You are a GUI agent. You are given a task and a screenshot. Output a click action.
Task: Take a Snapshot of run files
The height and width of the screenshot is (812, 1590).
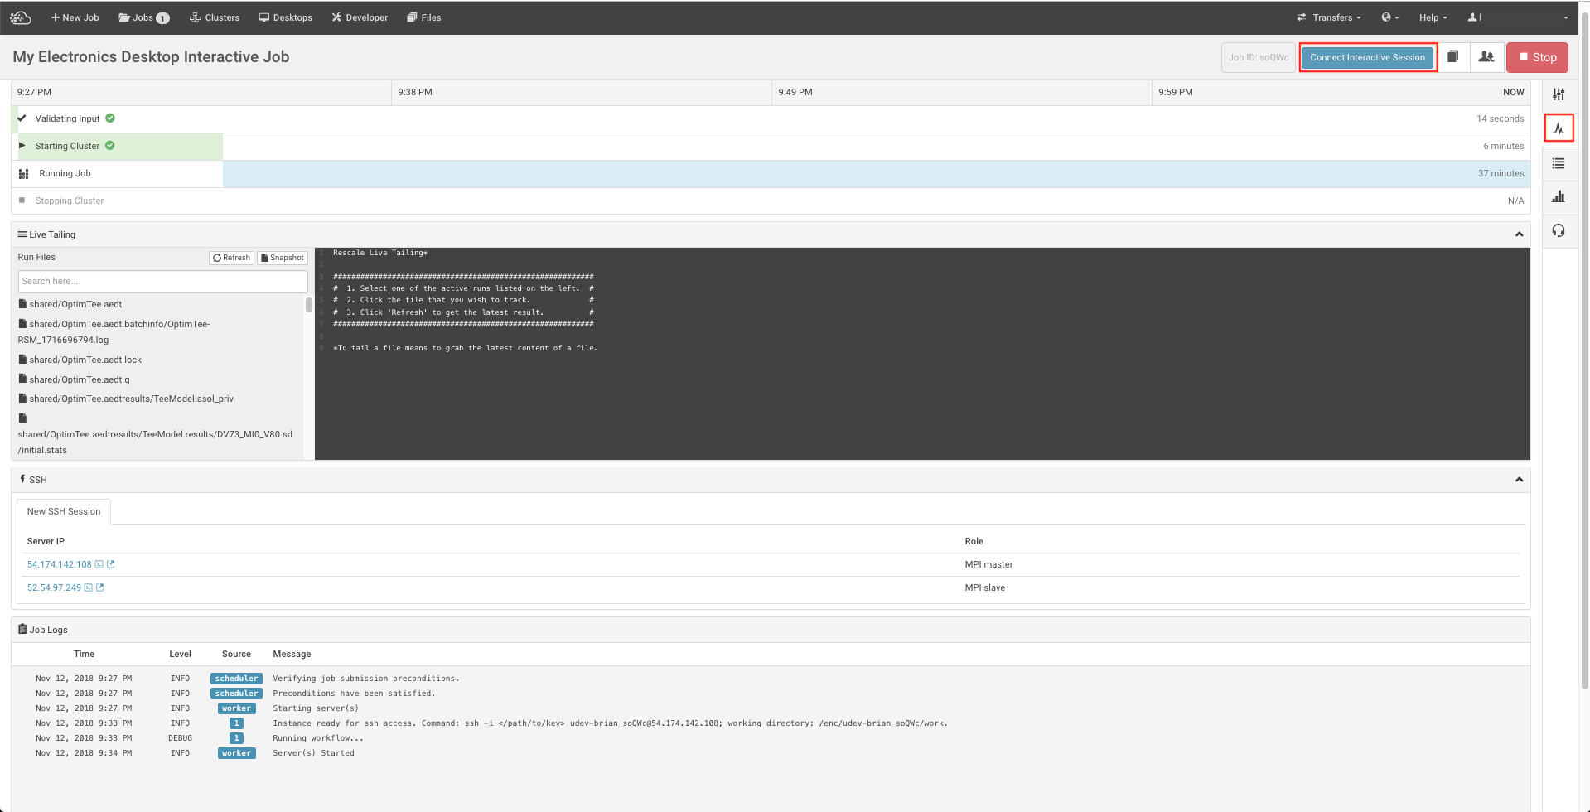pyautogui.click(x=283, y=258)
